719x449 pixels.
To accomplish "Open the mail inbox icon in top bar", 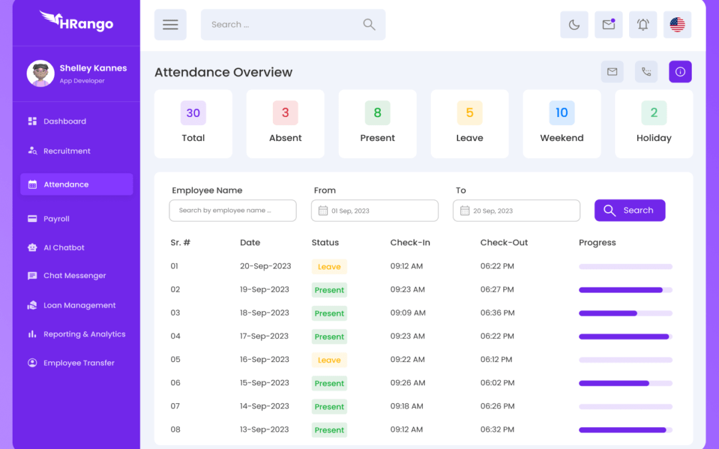I will 608,25.
